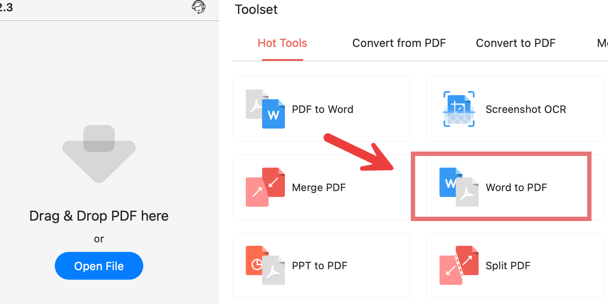Open customer support via the headset icon
608x304 pixels.
coord(198,7)
